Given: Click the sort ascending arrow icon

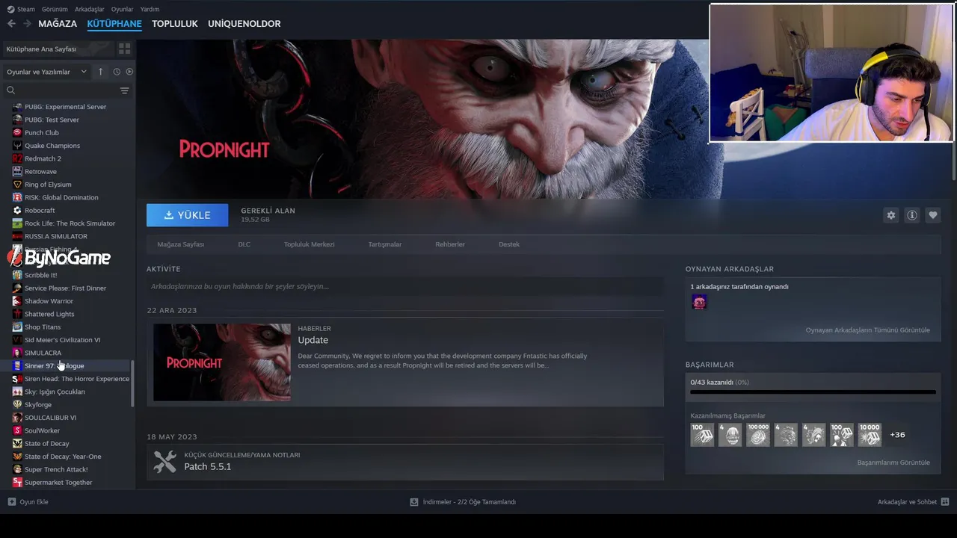Looking at the screenshot, I should pyautogui.click(x=101, y=72).
